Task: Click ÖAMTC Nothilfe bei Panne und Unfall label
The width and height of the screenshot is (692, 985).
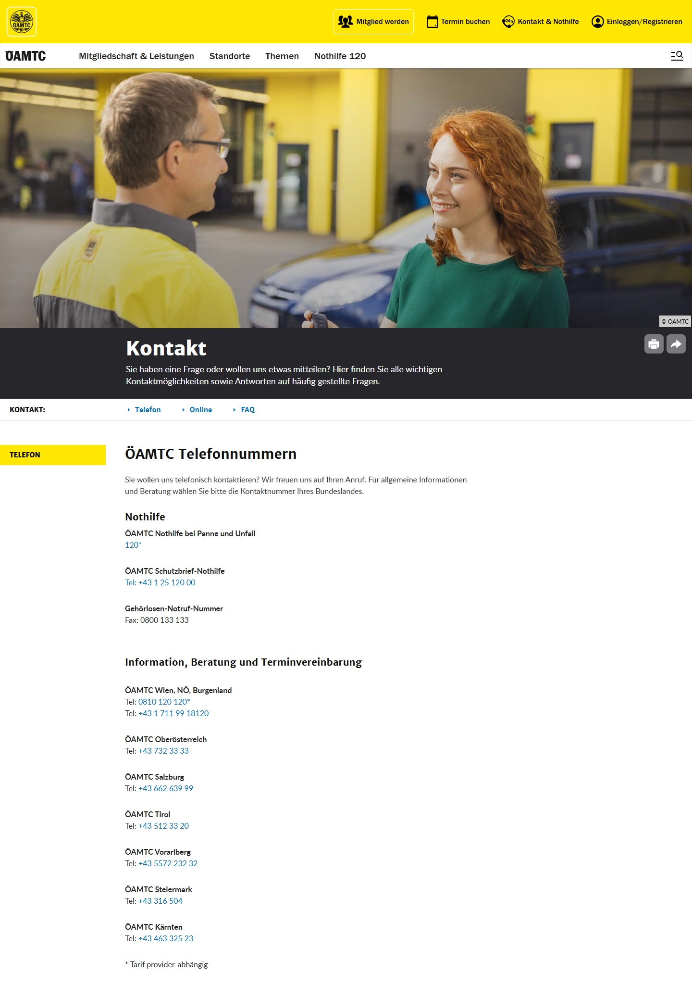Action: point(190,533)
